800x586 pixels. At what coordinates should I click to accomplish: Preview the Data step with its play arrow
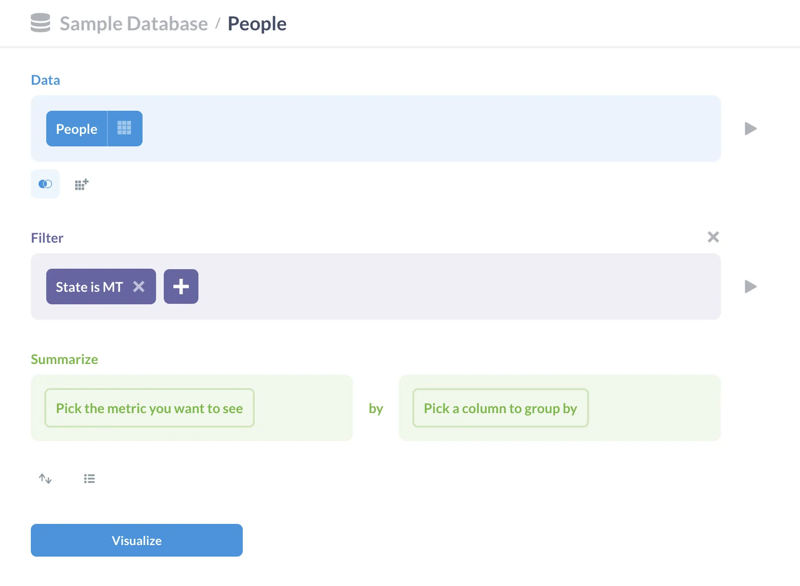(x=749, y=128)
